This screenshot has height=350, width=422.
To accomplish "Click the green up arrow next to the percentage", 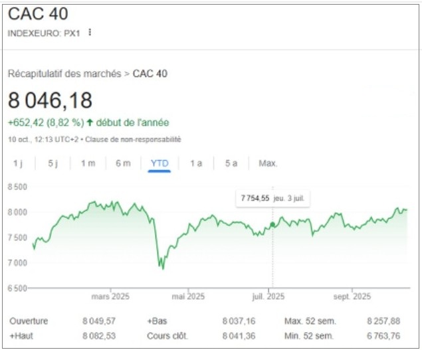I will tap(90, 123).
